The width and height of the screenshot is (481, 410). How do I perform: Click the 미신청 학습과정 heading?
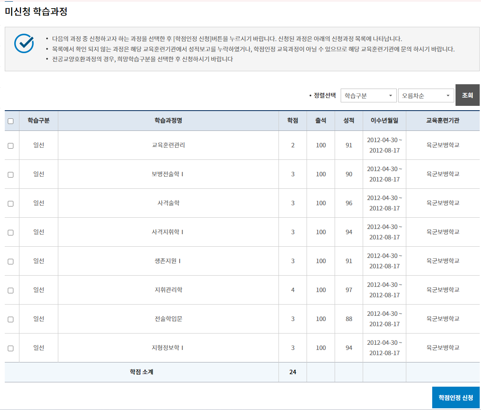(36, 12)
